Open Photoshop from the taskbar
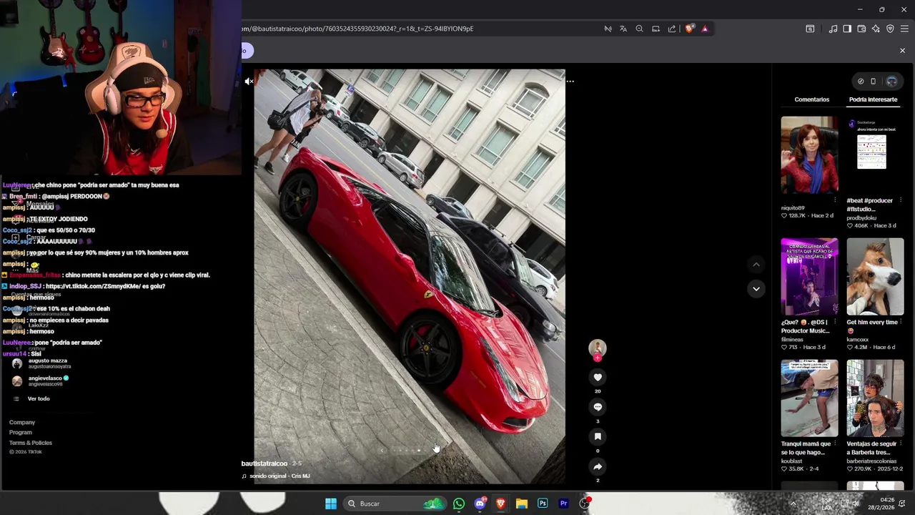Screen dimensions: 915x515 coord(543,504)
